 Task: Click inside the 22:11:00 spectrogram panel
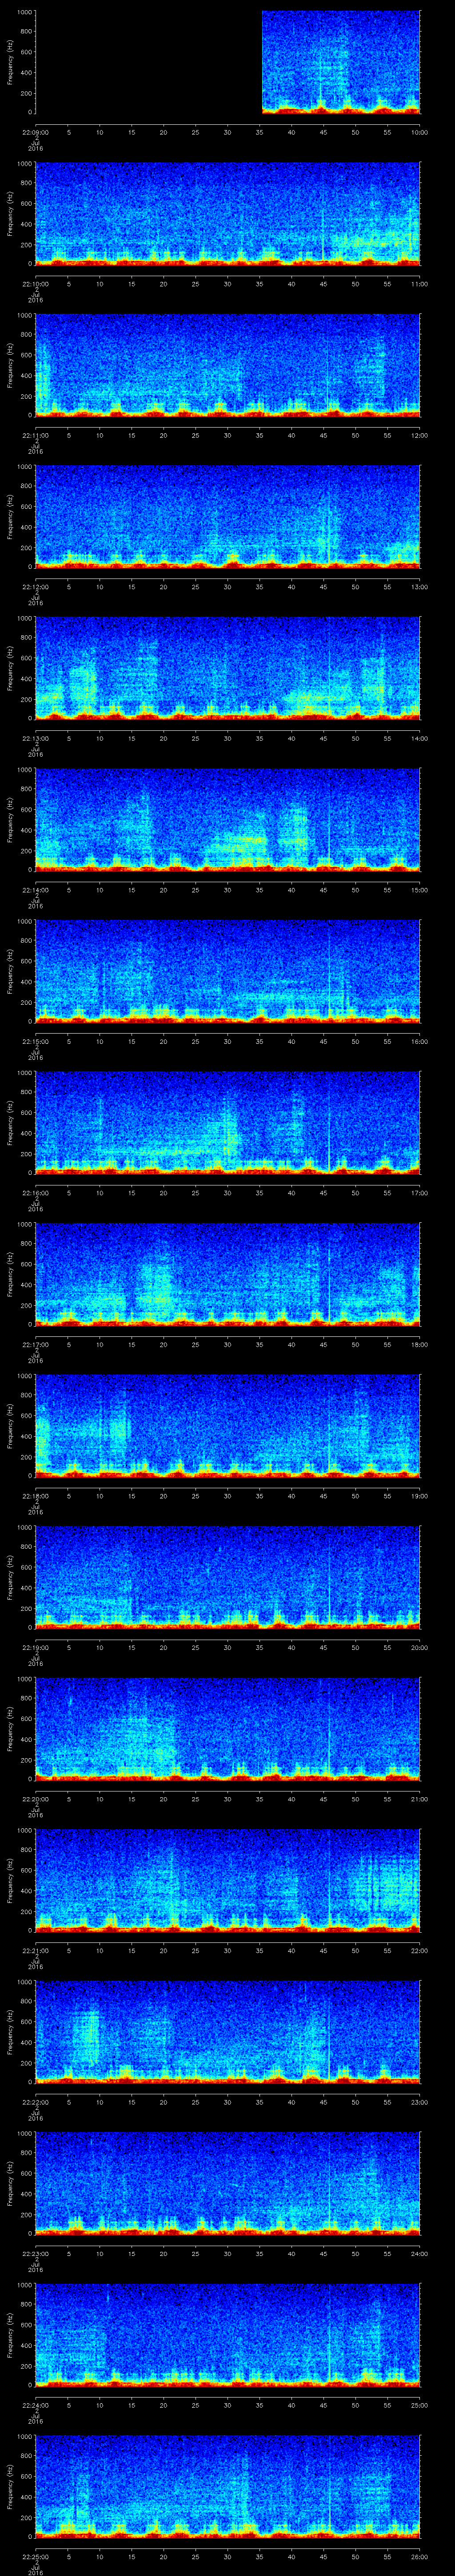click(227, 365)
